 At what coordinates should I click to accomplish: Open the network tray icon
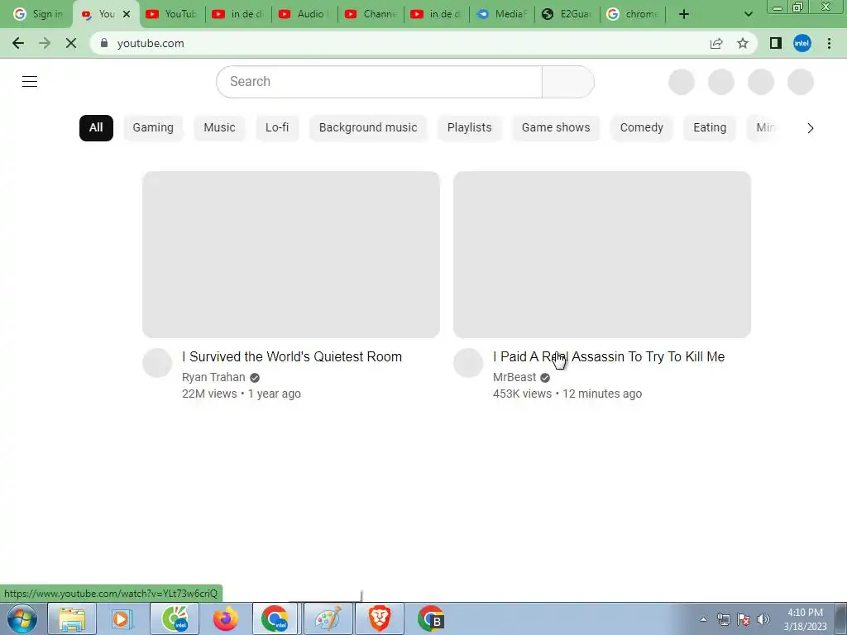click(x=723, y=619)
